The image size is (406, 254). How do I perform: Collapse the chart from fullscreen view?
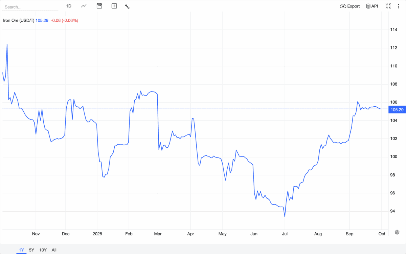click(388, 6)
